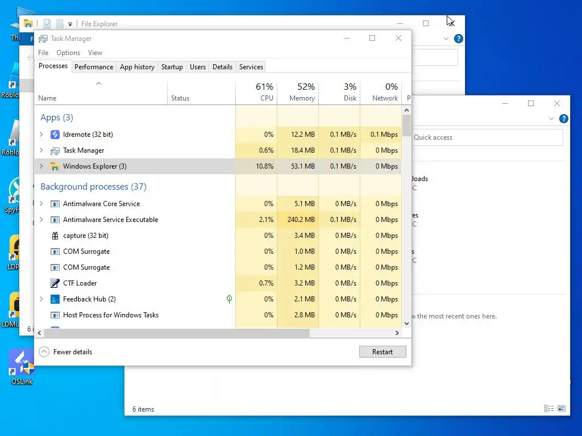This screenshot has height=436, width=582.
Task: Open the File menu in Task Manager
Action: pos(43,53)
